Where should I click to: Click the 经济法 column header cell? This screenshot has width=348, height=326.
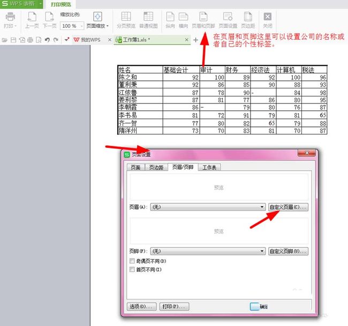click(x=263, y=70)
